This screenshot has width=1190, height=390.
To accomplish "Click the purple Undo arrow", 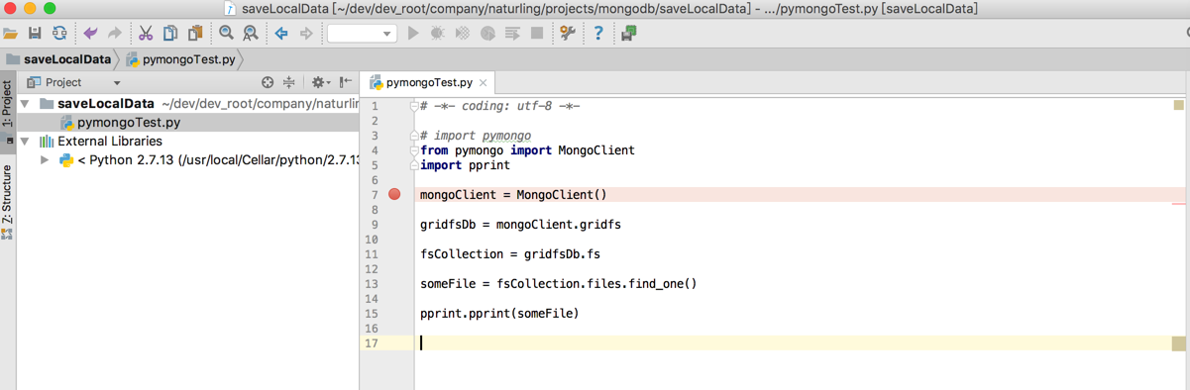I will coord(90,34).
